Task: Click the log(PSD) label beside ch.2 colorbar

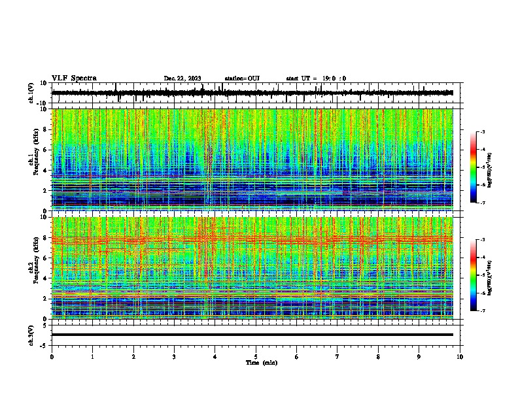Action: tap(490, 278)
